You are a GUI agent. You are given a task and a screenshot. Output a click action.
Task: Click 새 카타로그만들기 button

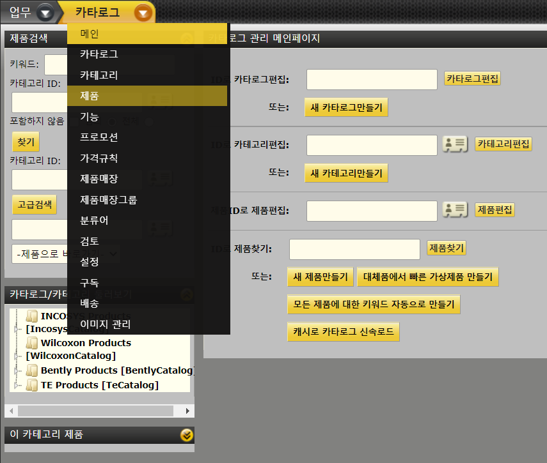346,108
